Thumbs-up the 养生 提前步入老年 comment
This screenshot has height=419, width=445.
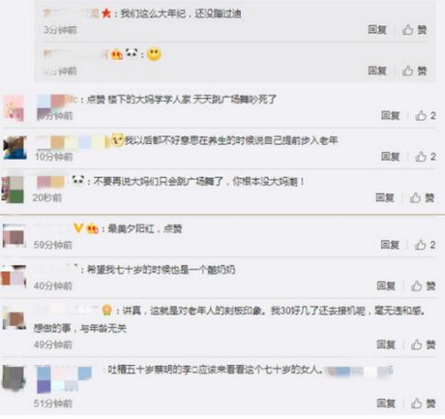(426, 157)
